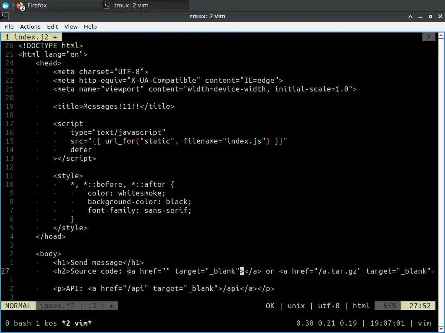Open the View menu
This screenshot has height=333, width=445.
click(x=71, y=26)
